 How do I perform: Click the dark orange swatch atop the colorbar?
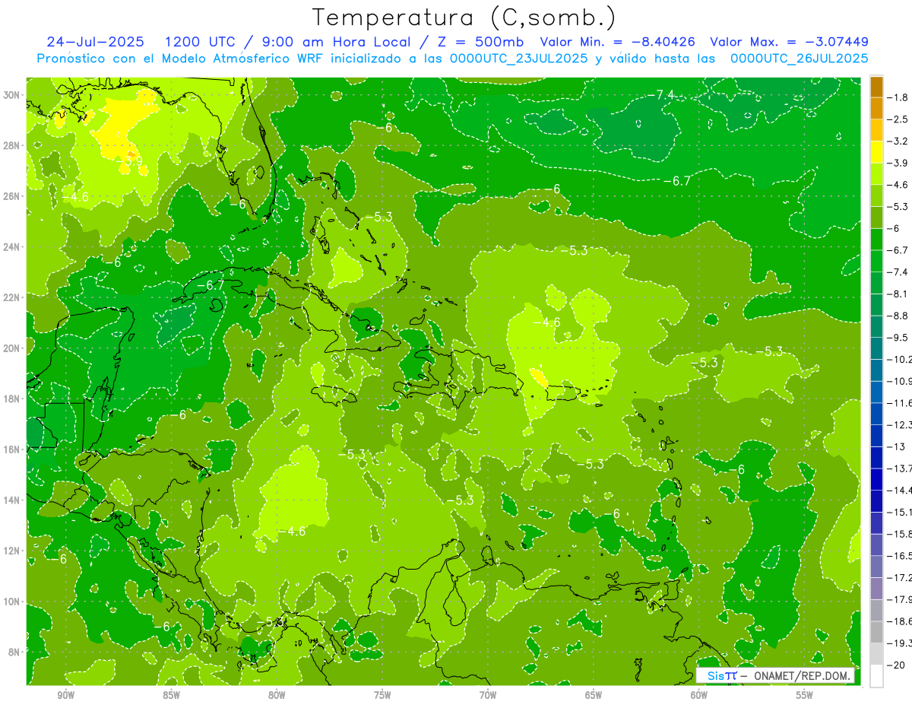pyautogui.click(x=876, y=87)
